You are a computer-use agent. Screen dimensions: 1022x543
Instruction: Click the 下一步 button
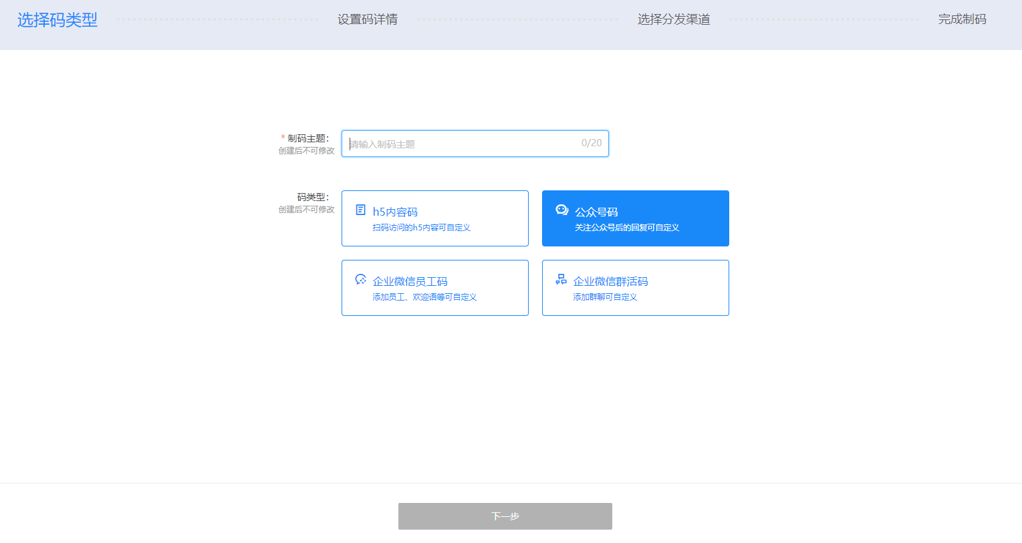coord(505,516)
